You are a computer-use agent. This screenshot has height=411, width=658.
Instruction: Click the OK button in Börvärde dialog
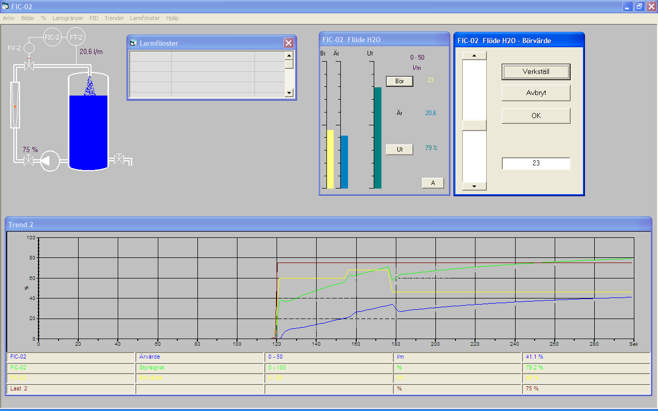coord(536,116)
